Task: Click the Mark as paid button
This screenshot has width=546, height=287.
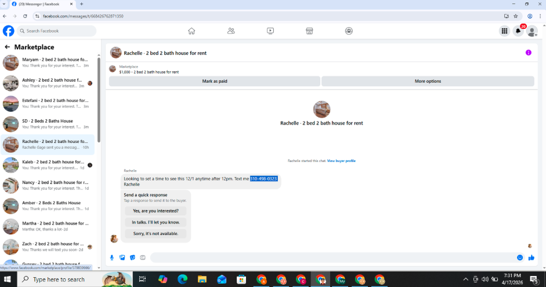Action: [215, 82]
